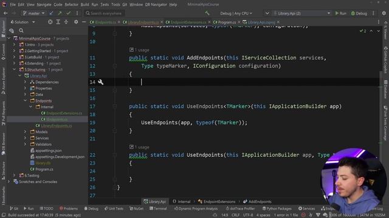Image resolution: width=389 pixels, height=218 pixels.
Task: Open the master branch dropdown
Action: point(33,13)
